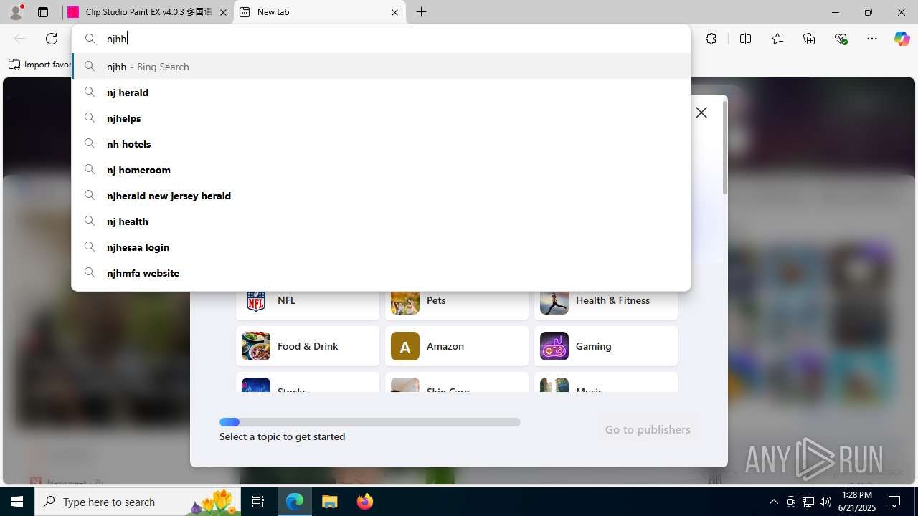918x516 pixels.
Task: Open Settings and more ellipsis menu
Action: 872,39
